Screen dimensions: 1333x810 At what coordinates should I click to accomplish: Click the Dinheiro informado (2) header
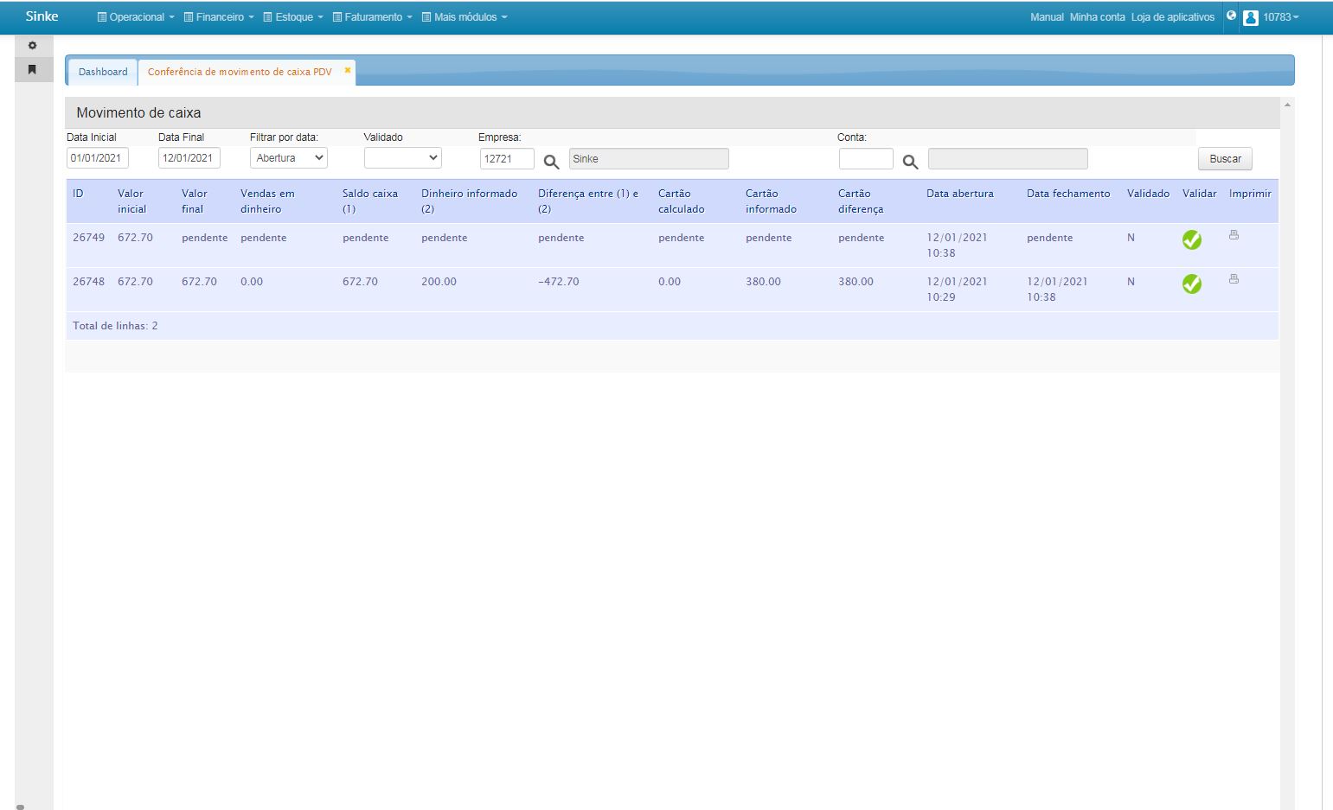[x=469, y=201]
